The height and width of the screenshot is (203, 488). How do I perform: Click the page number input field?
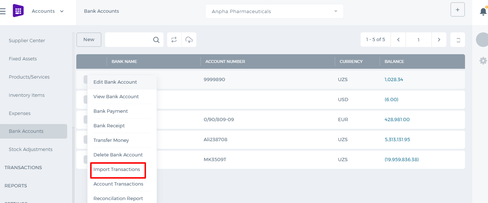click(x=419, y=40)
